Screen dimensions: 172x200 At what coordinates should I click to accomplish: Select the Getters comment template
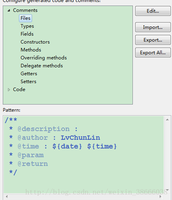29,74
